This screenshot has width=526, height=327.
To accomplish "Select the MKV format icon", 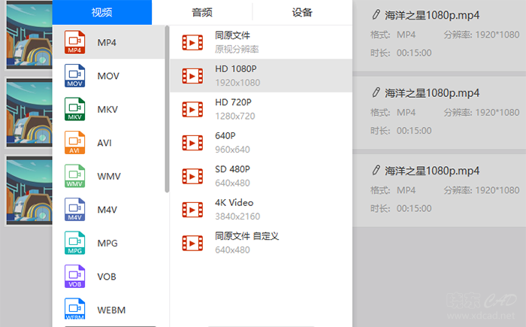I will coord(74,109).
